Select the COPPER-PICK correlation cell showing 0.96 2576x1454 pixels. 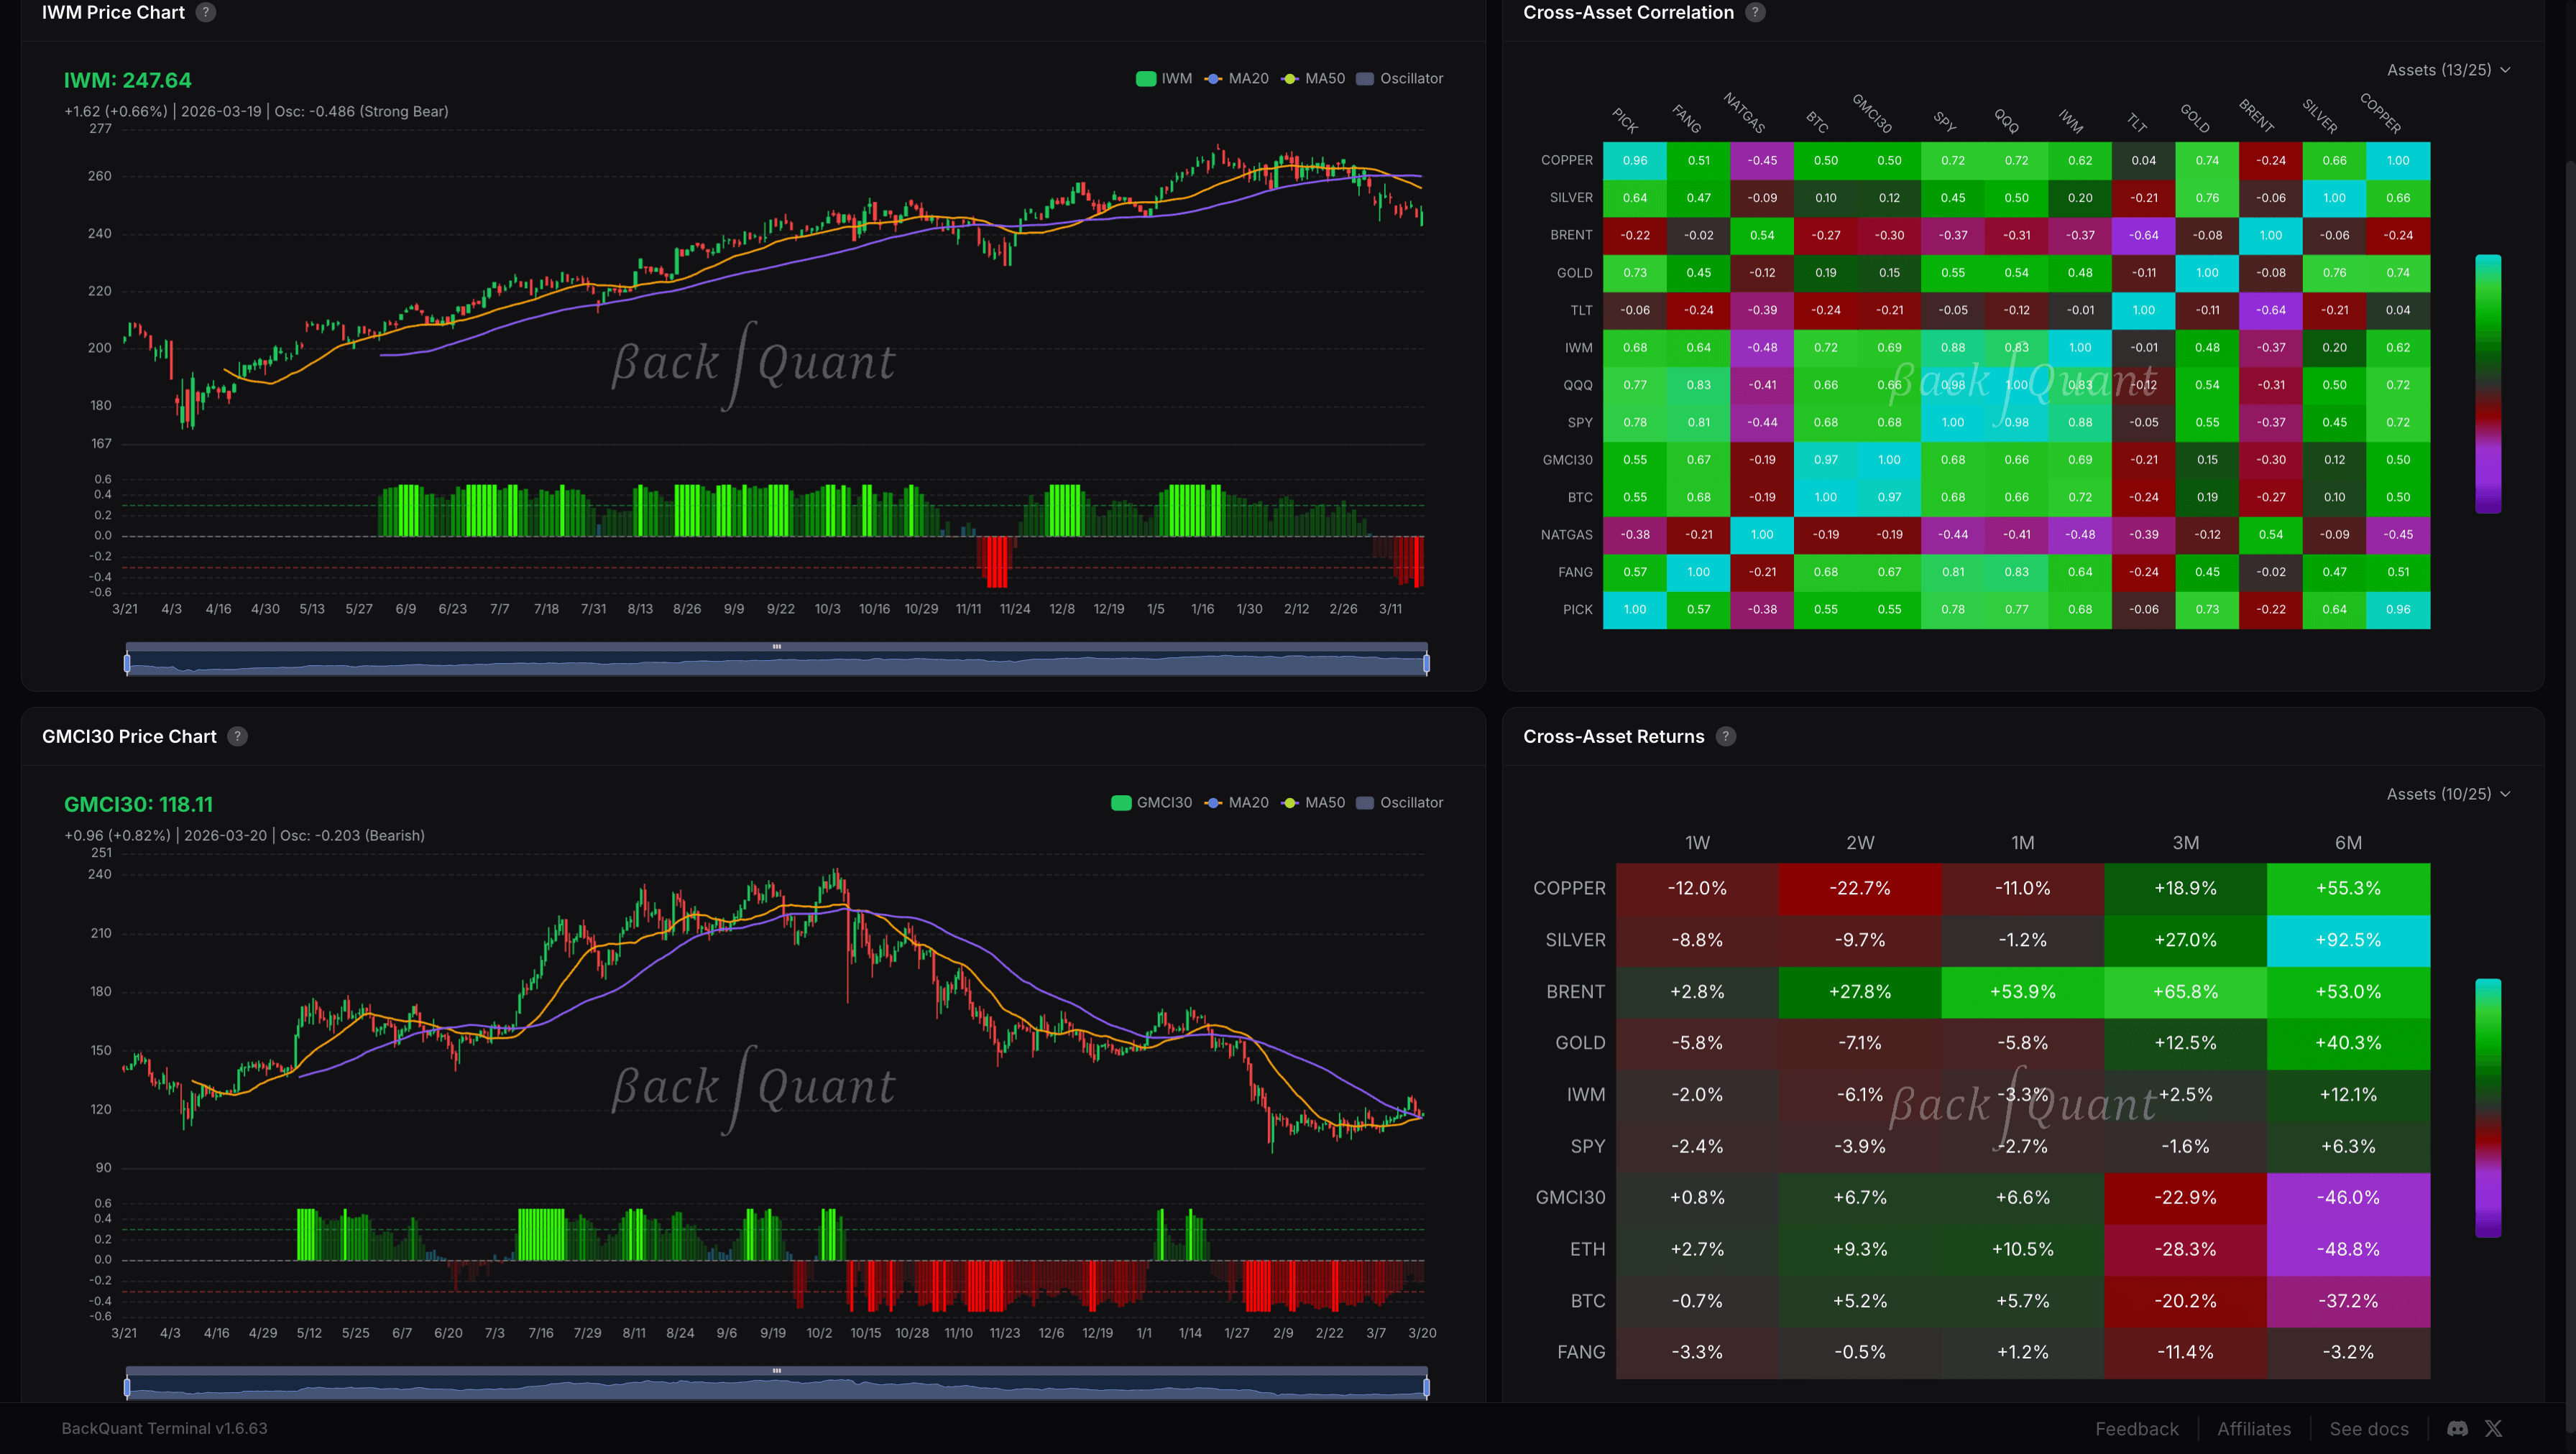point(1635,160)
